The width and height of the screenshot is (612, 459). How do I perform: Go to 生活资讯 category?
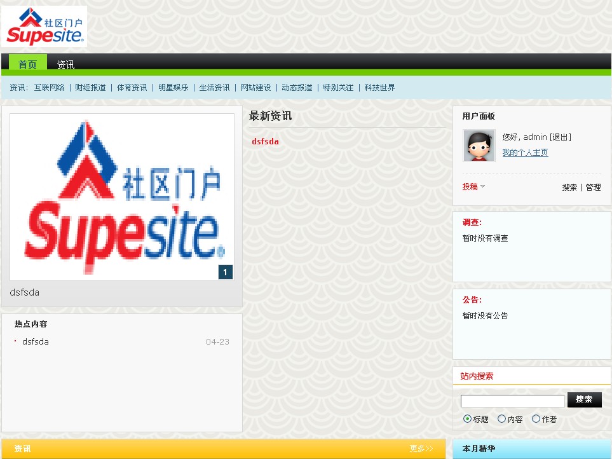click(214, 88)
